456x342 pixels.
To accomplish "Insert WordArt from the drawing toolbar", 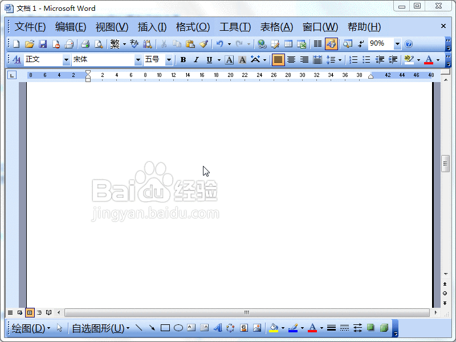I will tap(218, 328).
